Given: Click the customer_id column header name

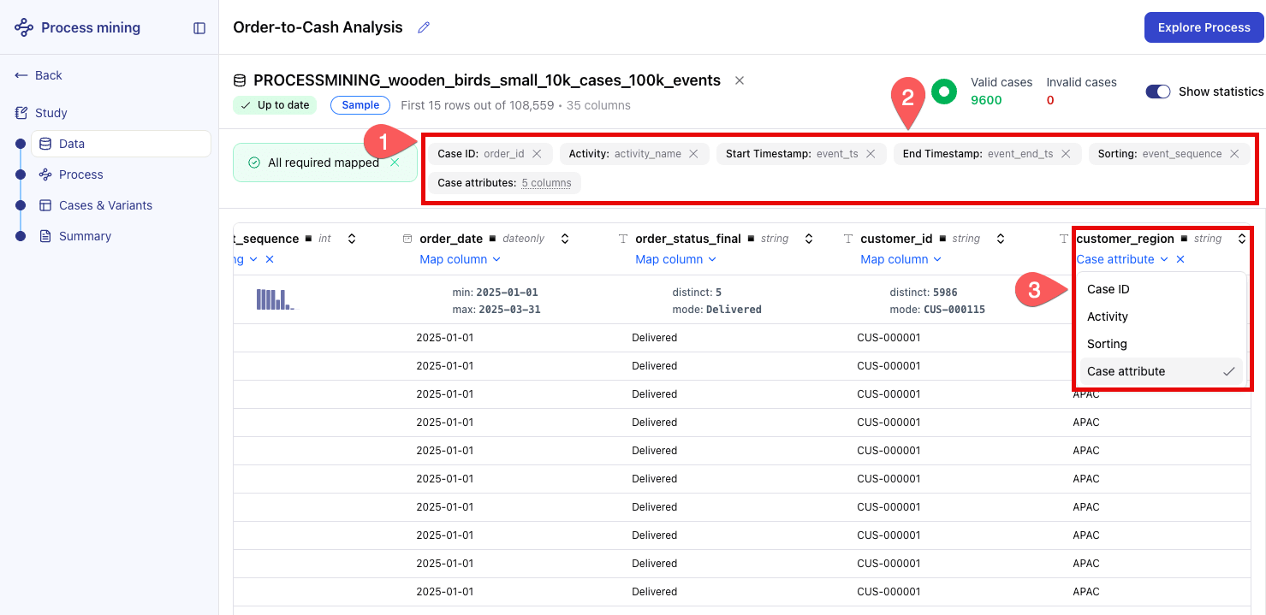Looking at the screenshot, I should point(896,239).
